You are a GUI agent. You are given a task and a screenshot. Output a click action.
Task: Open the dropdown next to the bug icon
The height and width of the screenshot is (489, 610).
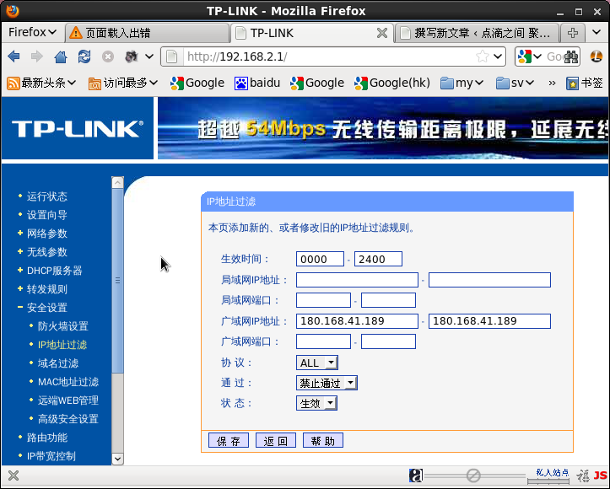[149, 56]
